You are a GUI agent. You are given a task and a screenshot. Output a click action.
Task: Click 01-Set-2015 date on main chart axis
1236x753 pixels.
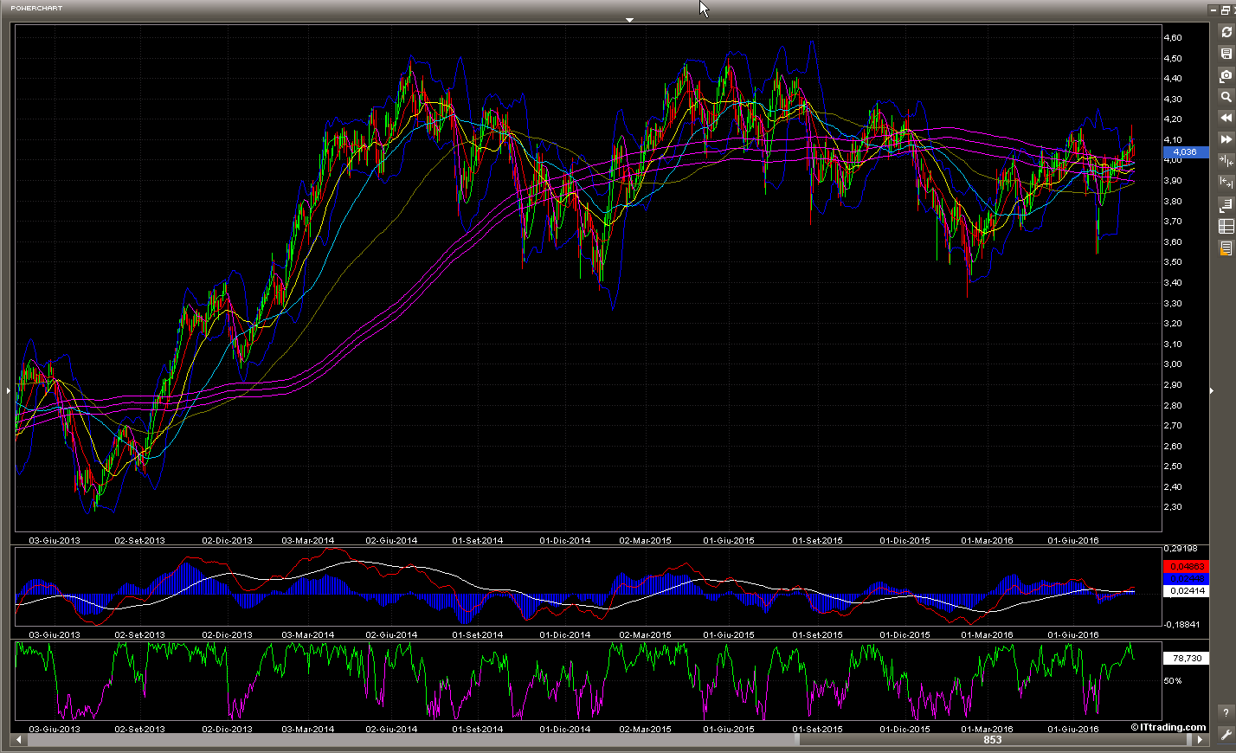click(x=818, y=541)
